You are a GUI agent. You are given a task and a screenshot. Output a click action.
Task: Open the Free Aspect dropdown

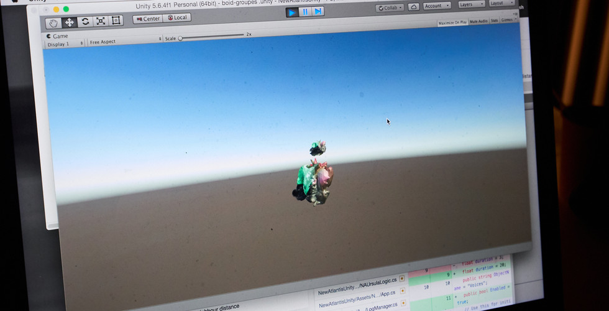125,41
